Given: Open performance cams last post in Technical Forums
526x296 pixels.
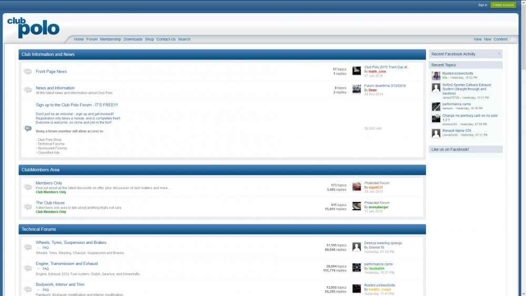Looking at the screenshot, I should pyautogui.click(x=378, y=264).
